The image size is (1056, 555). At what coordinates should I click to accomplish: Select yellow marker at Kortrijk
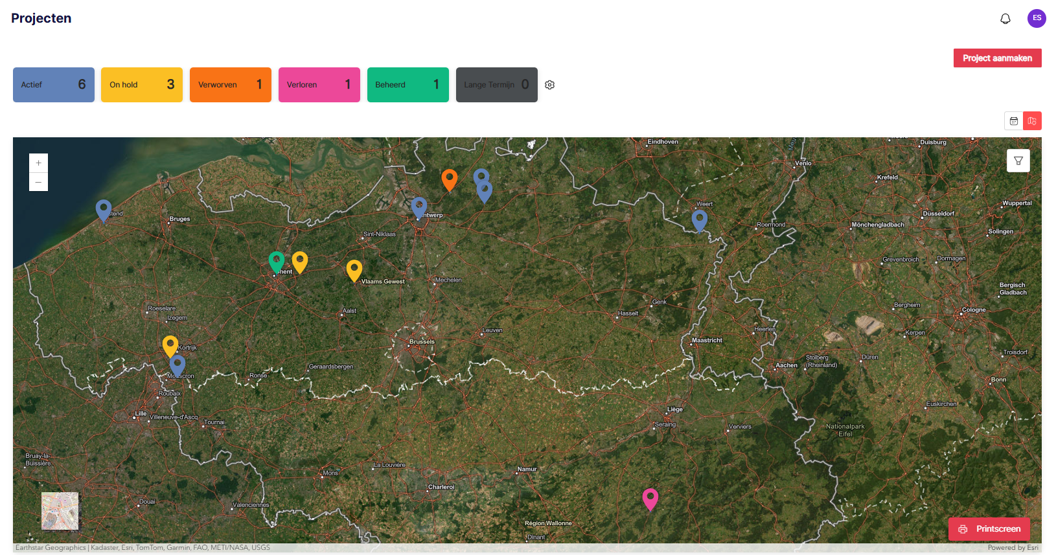click(x=170, y=346)
